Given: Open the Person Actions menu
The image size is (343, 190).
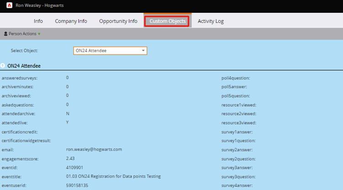Looking at the screenshot, I should click(x=22, y=34).
